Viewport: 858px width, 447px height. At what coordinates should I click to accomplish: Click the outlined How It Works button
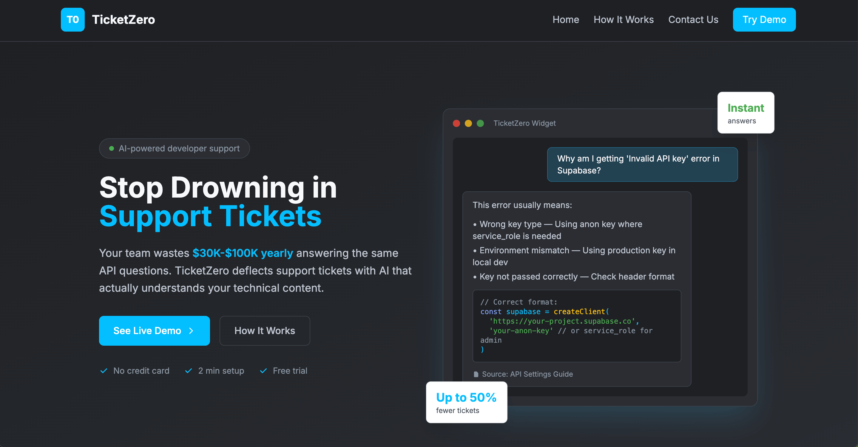pos(265,330)
